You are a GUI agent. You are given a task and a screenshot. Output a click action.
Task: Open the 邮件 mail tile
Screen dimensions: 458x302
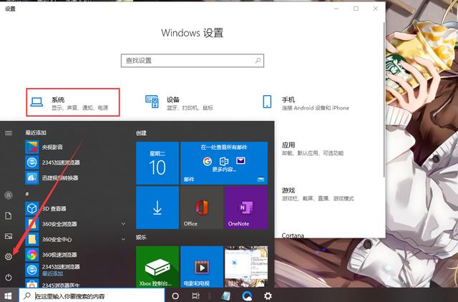[x=224, y=163]
